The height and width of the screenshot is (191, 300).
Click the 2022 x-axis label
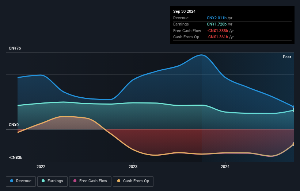pyautogui.click(x=41, y=167)
